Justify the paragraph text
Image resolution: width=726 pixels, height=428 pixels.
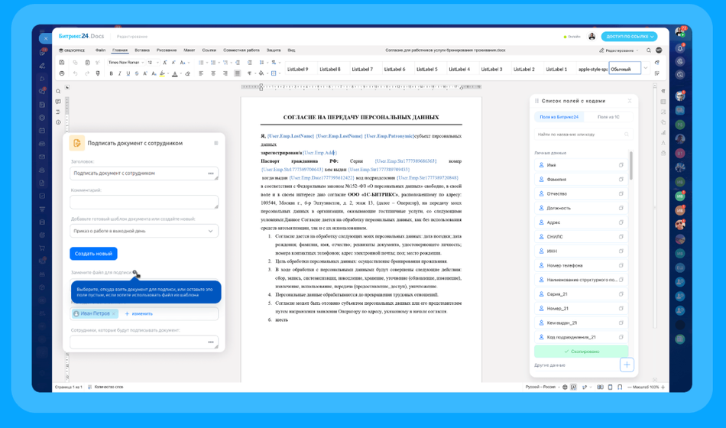pyautogui.click(x=238, y=73)
